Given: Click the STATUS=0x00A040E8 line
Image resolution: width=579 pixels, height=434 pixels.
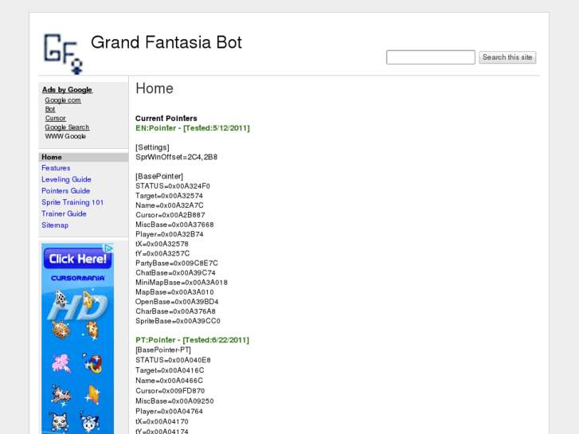Looking at the screenshot, I should coord(173,360).
